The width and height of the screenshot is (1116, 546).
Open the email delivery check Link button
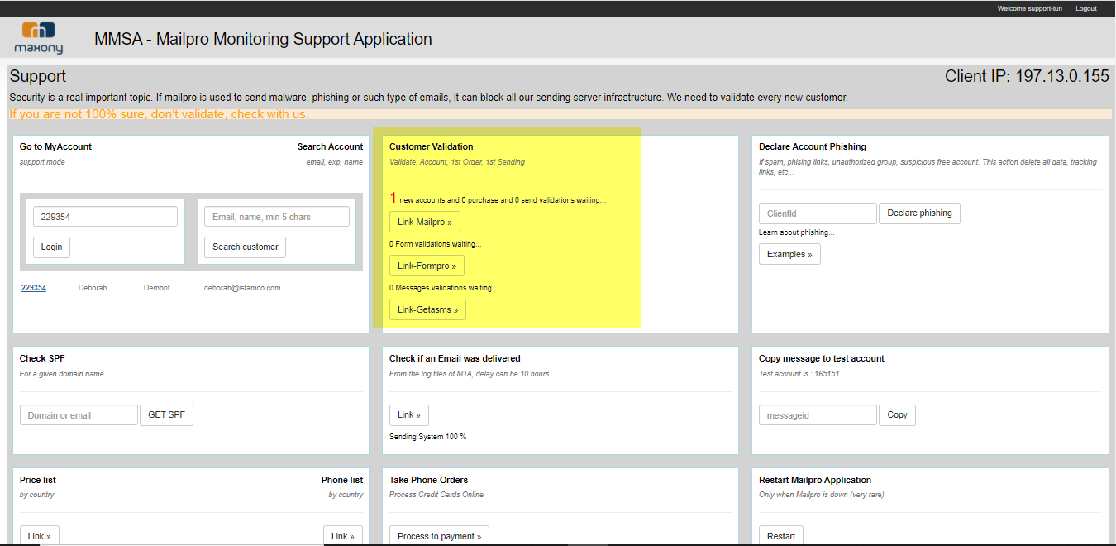click(x=409, y=415)
